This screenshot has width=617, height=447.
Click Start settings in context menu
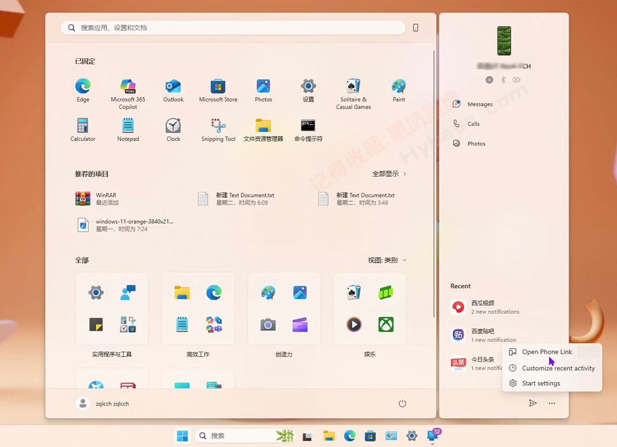540,383
